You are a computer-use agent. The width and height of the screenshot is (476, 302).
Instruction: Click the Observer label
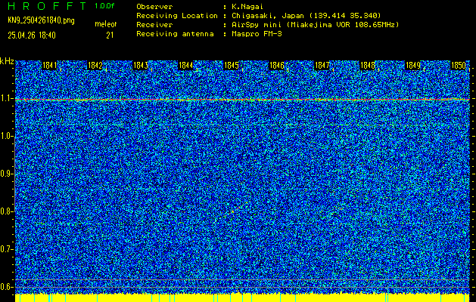pyautogui.click(x=154, y=6)
